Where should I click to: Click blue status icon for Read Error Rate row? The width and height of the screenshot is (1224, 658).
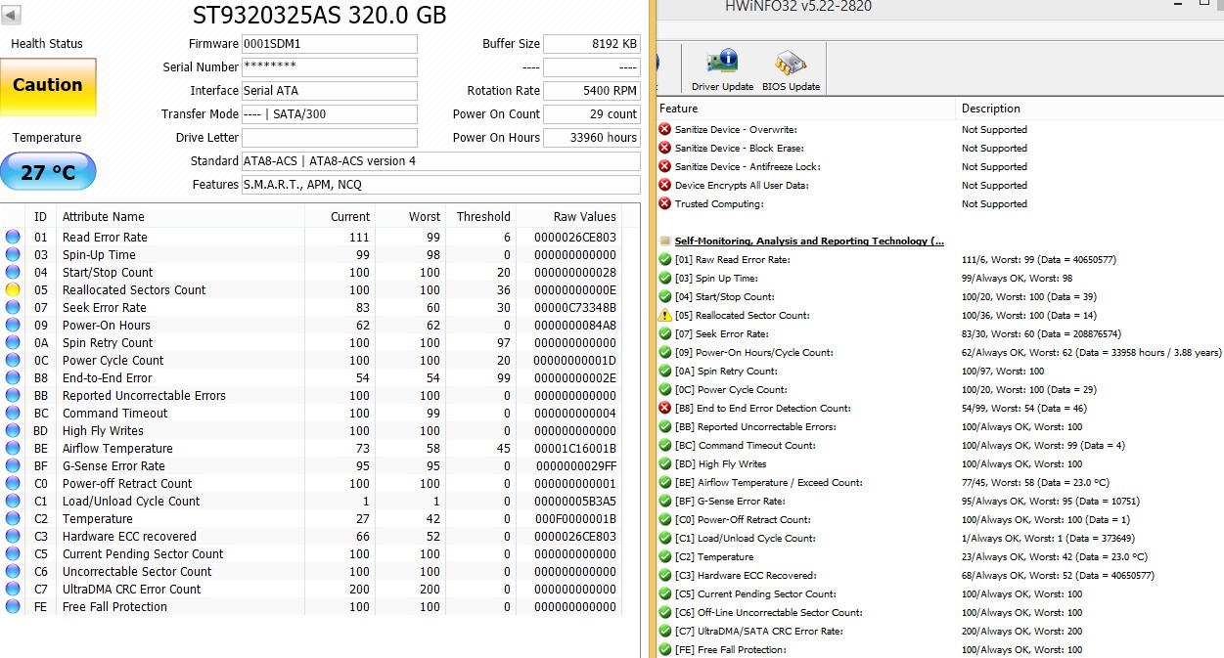(x=13, y=238)
